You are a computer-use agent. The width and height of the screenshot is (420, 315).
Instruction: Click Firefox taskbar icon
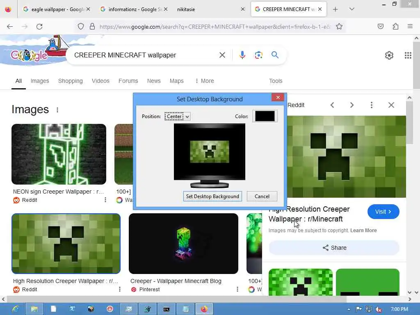pyautogui.click(x=204, y=309)
